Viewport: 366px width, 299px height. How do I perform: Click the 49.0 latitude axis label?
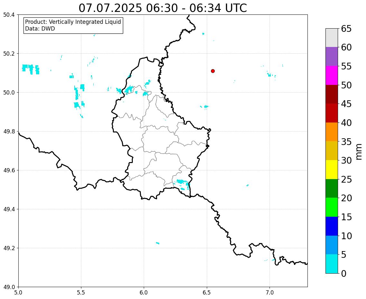tap(9, 287)
